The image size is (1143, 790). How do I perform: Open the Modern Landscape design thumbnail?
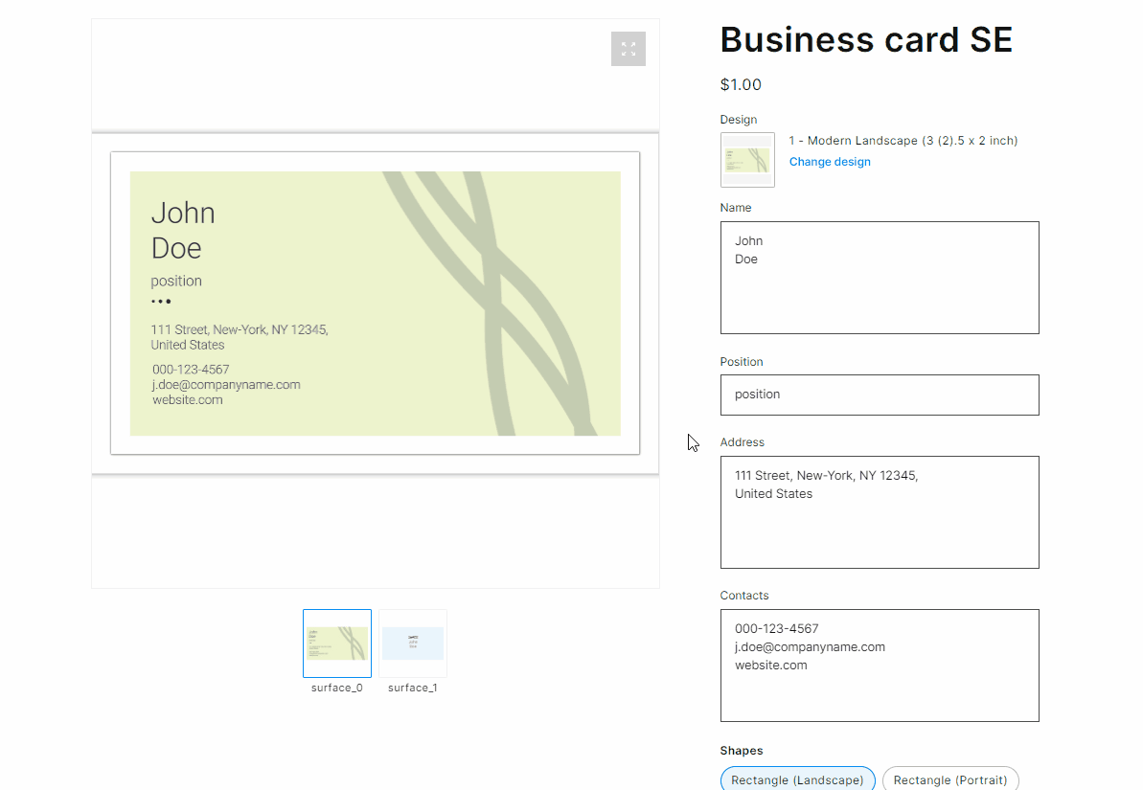[x=747, y=160]
